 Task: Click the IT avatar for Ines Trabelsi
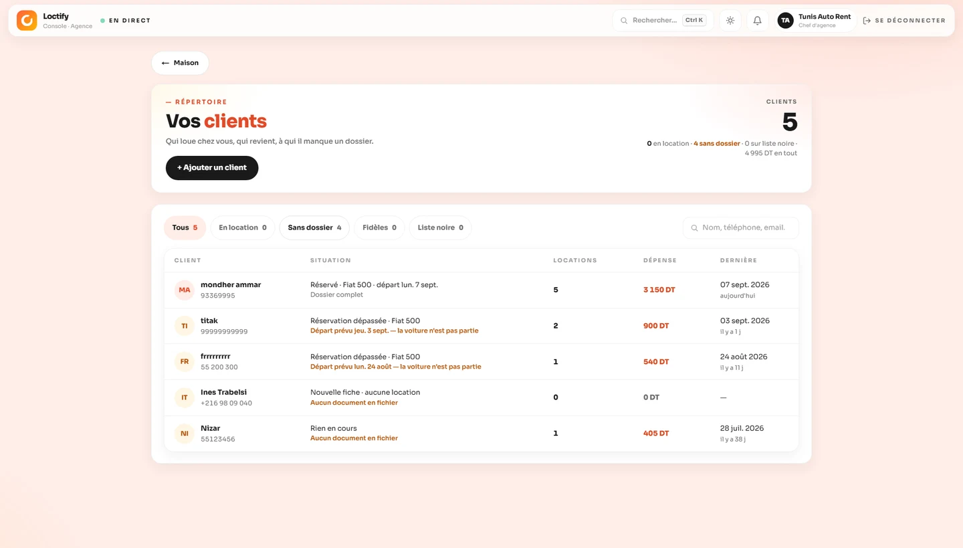tap(185, 397)
